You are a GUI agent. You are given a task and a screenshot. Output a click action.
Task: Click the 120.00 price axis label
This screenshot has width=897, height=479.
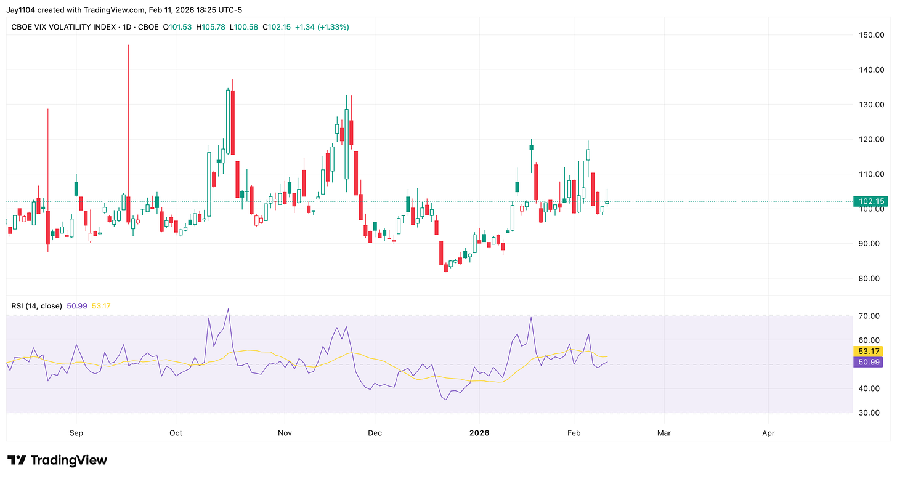coord(872,140)
